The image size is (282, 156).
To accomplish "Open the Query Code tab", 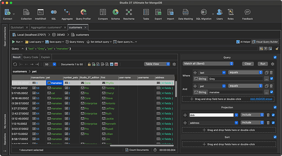I will tap(31, 57).
